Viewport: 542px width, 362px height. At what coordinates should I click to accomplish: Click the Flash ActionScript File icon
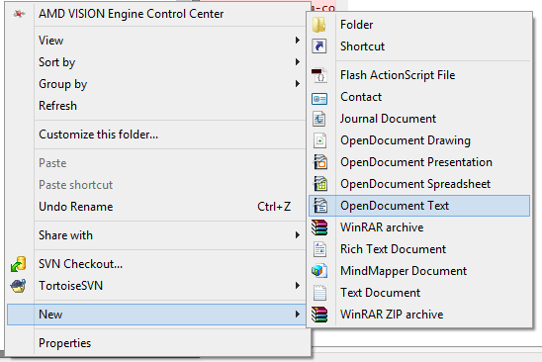319,75
